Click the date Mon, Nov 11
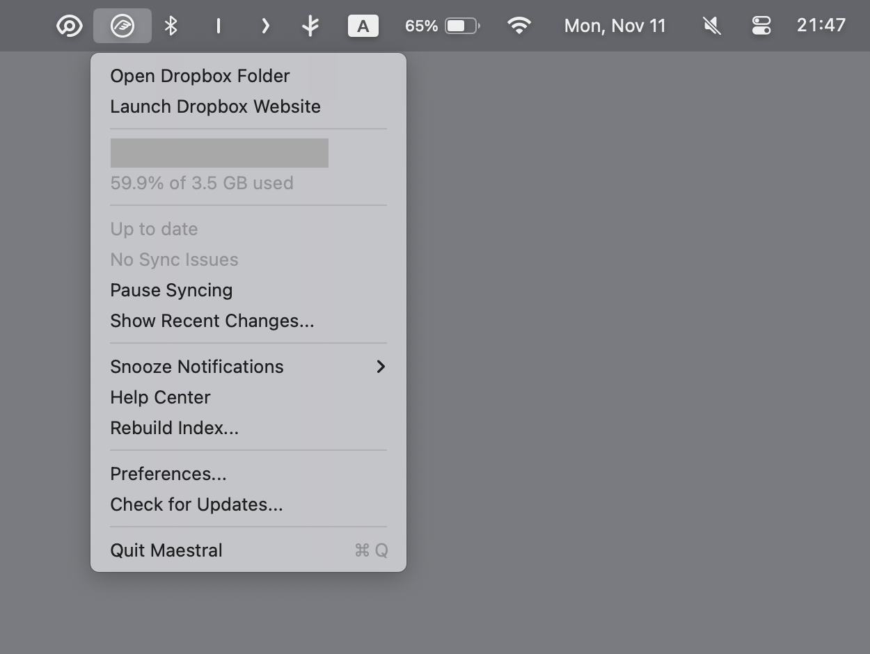Image resolution: width=870 pixels, height=654 pixels. (x=615, y=26)
